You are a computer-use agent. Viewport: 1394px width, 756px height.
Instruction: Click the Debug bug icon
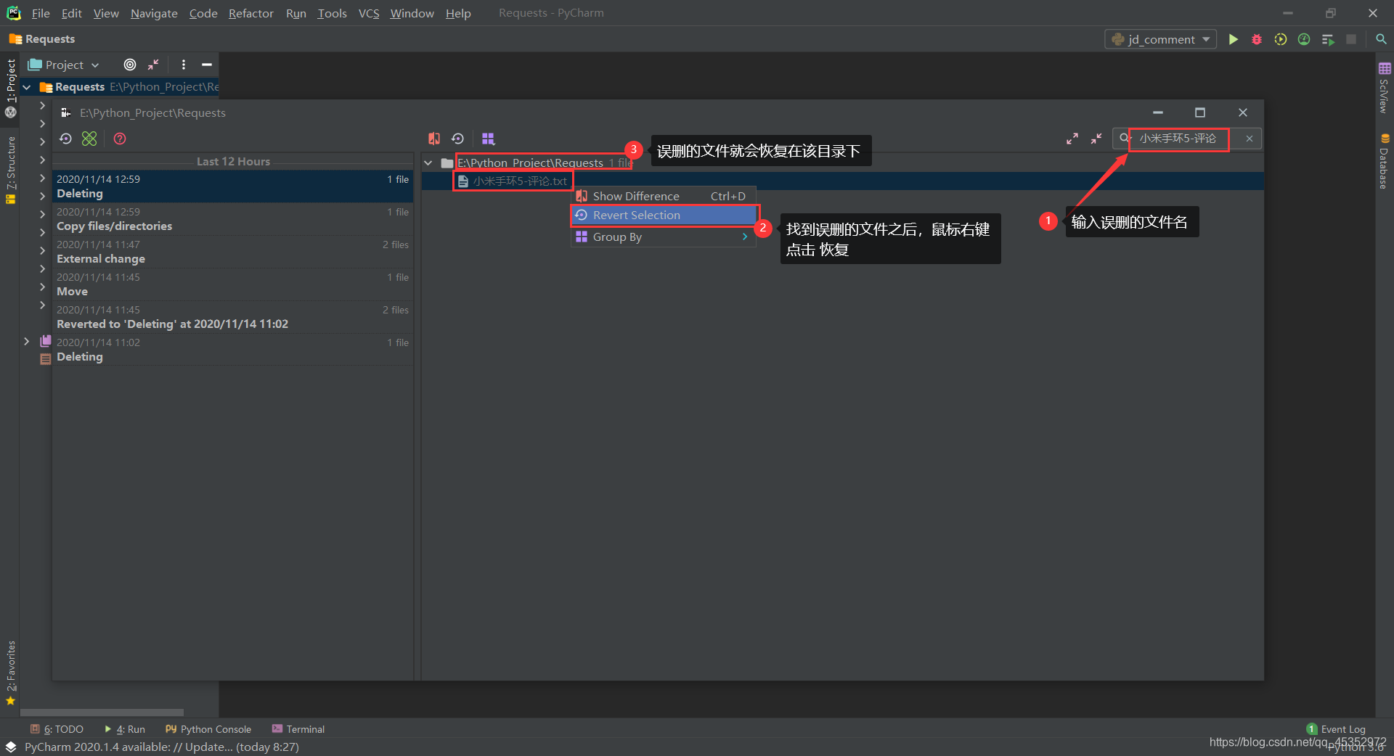click(1257, 39)
